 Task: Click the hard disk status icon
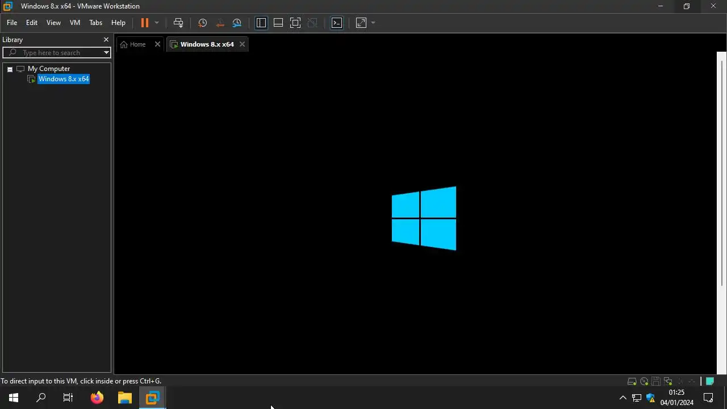(x=632, y=381)
